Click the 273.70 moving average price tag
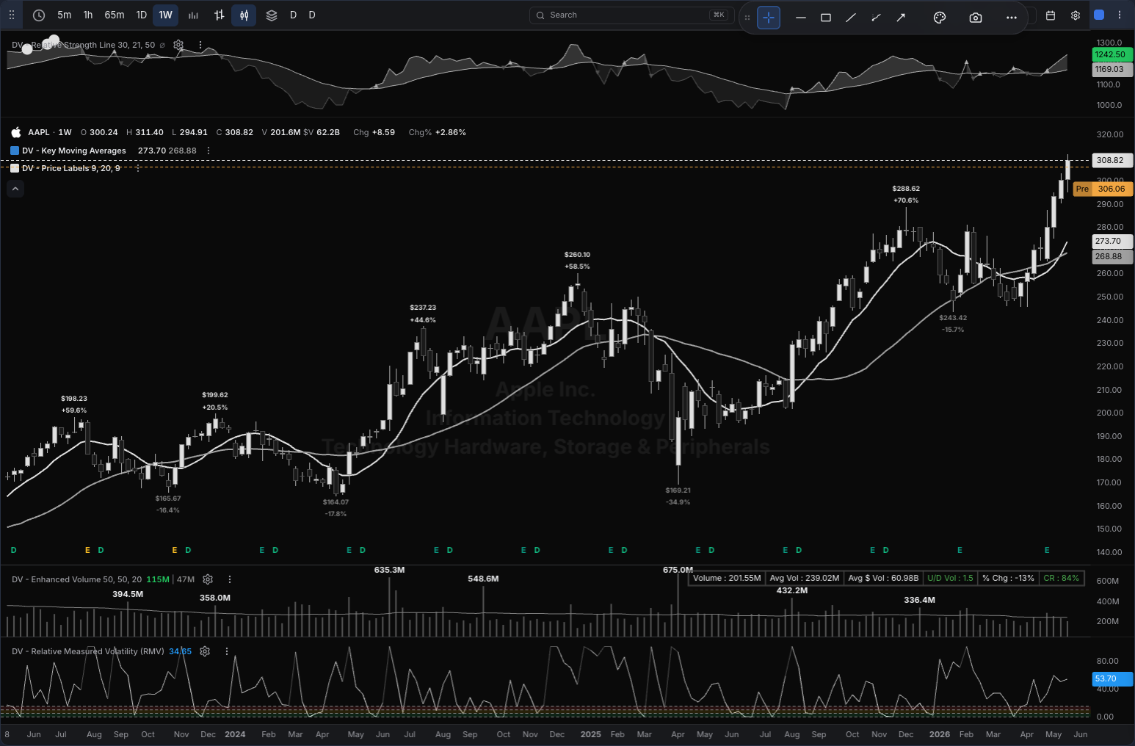Viewport: 1135px width, 746px height. (1113, 241)
